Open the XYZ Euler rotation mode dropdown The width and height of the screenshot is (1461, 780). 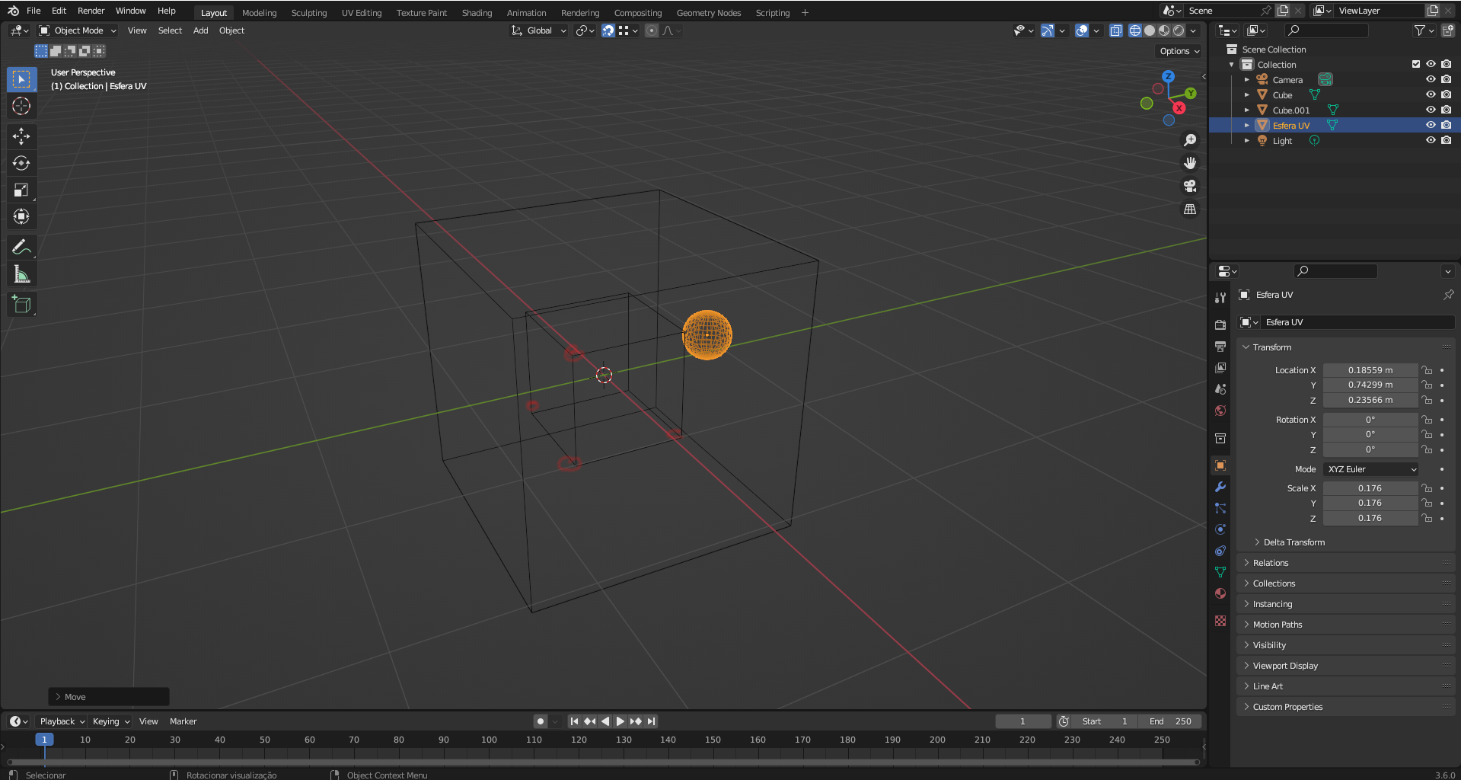[x=1370, y=469]
